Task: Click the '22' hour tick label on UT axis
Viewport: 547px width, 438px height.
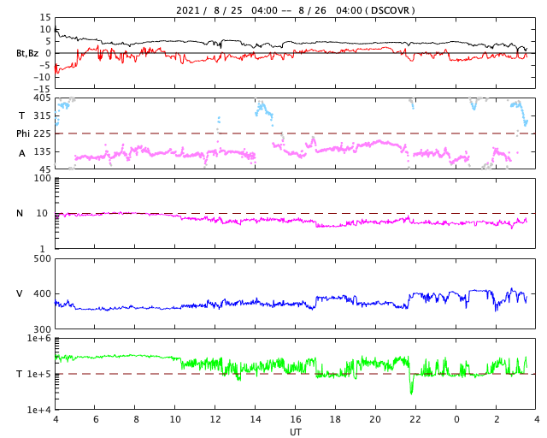Action: point(415,419)
